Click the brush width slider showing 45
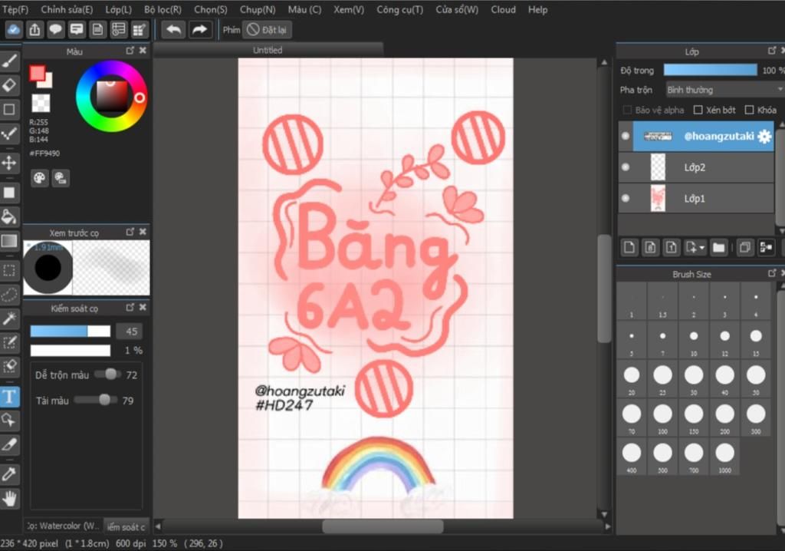The image size is (785, 551). pos(70,331)
